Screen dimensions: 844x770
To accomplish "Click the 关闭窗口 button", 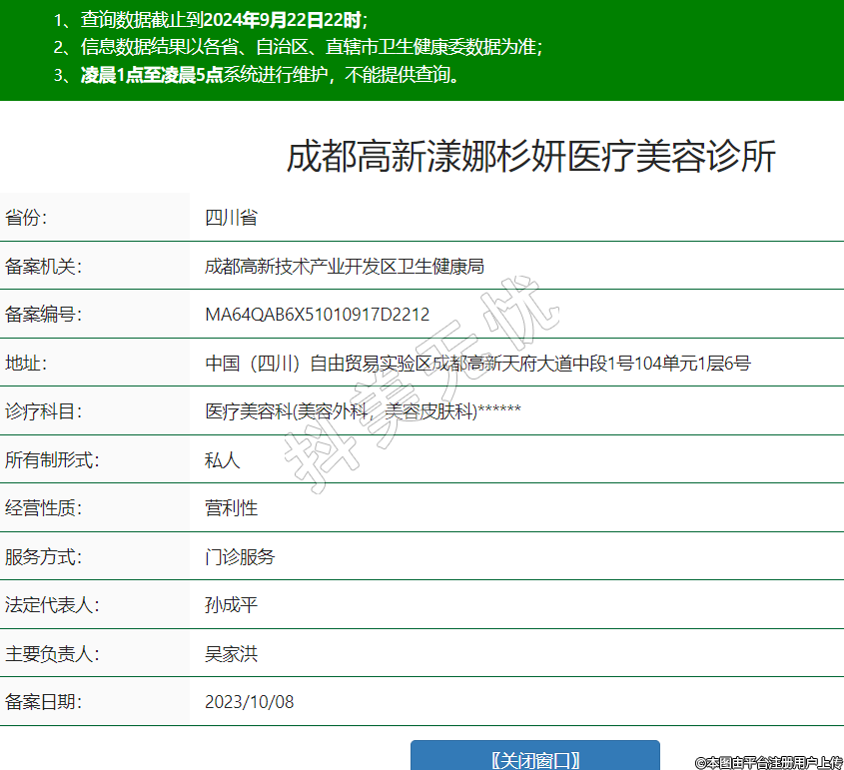I will pyautogui.click(x=535, y=759).
